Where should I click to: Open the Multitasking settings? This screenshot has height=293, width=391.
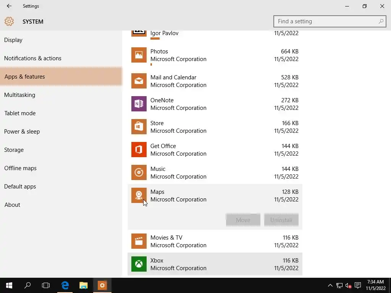(61, 95)
